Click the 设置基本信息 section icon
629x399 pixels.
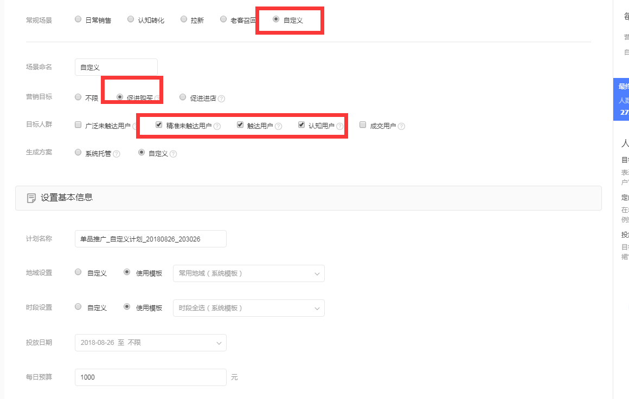[31, 198]
